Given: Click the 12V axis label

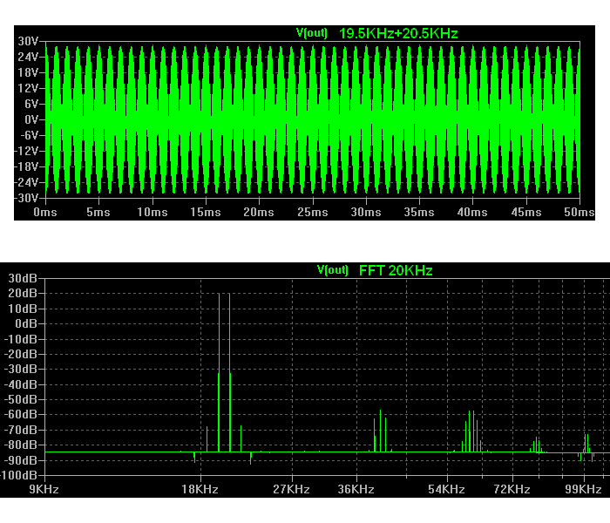Looking at the screenshot, I should [x=28, y=88].
